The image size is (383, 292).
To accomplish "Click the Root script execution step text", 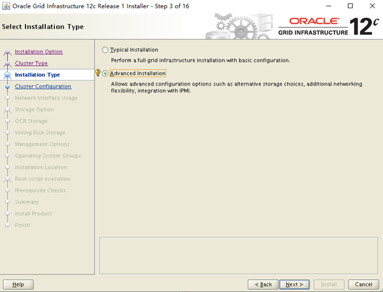I will [42, 179].
